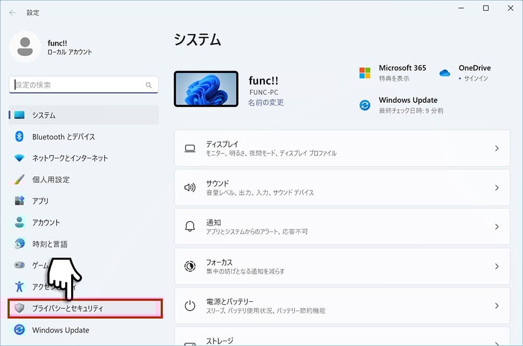Click the network Wi-Fi icon

[19, 158]
